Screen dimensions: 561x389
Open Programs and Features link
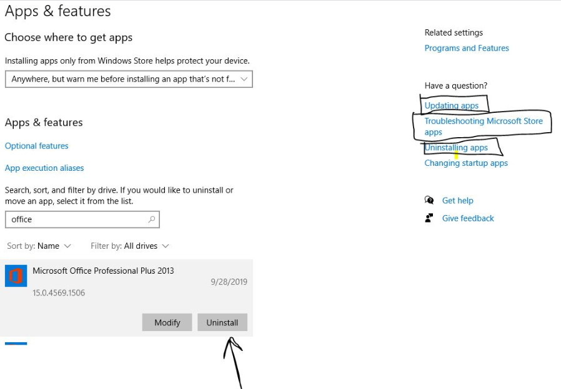pyautogui.click(x=467, y=48)
